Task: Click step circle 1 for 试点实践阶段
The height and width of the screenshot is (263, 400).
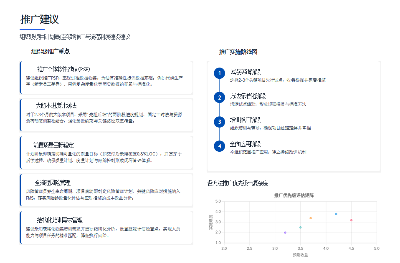Action: click(219, 73)
